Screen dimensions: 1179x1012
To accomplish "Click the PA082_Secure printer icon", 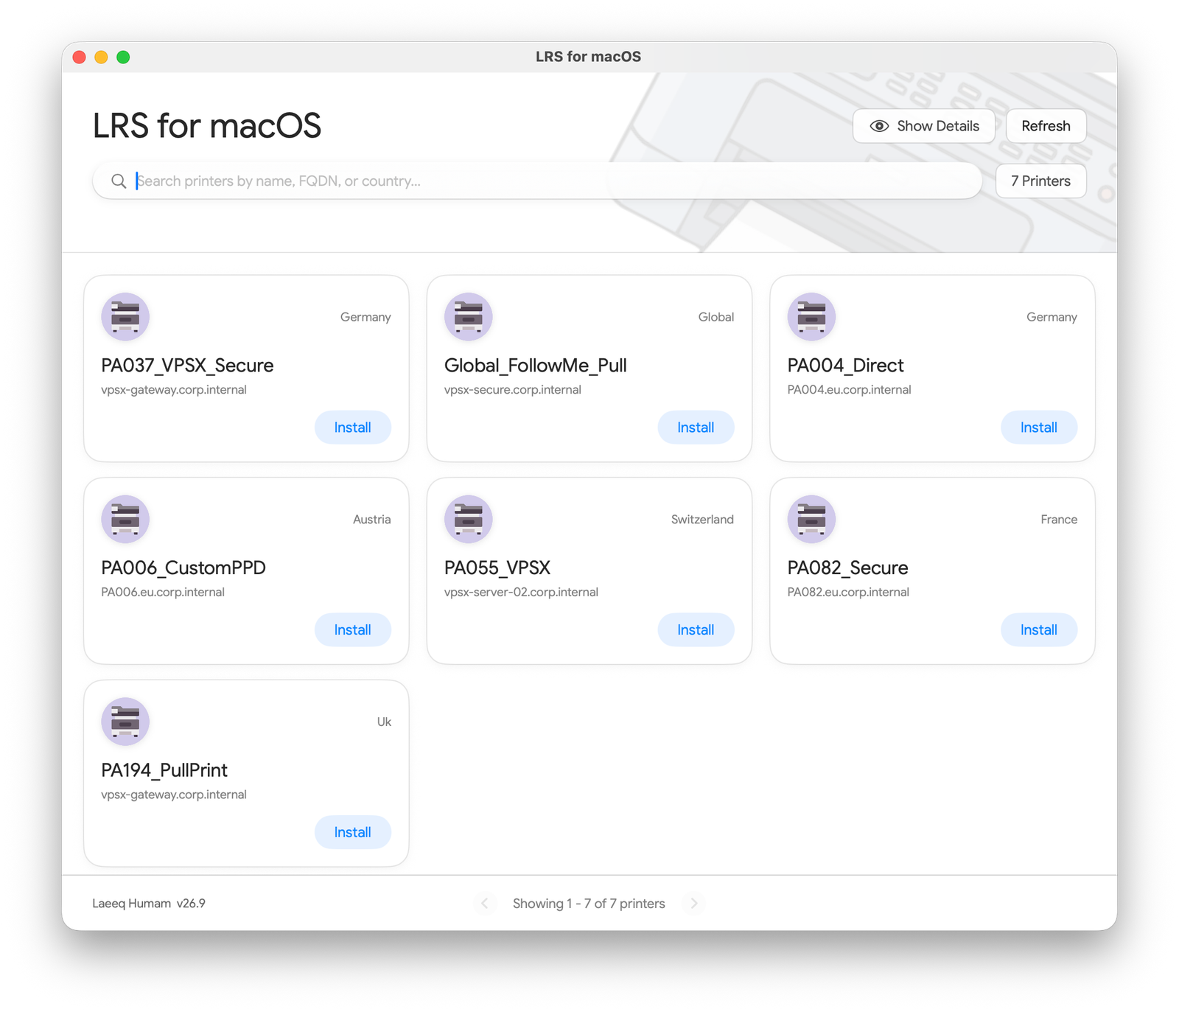I will click(811, 519).
